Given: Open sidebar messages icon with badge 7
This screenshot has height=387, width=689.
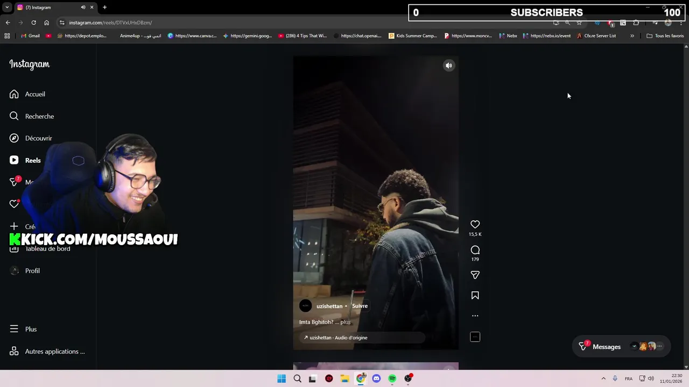Looking at the screenshot, I should pyautogui.click(x=15, y=182).
